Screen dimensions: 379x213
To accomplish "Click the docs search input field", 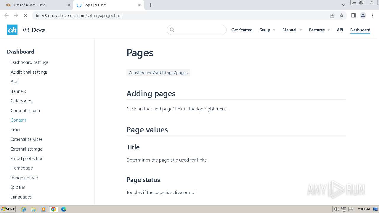I will pos(197,30).
